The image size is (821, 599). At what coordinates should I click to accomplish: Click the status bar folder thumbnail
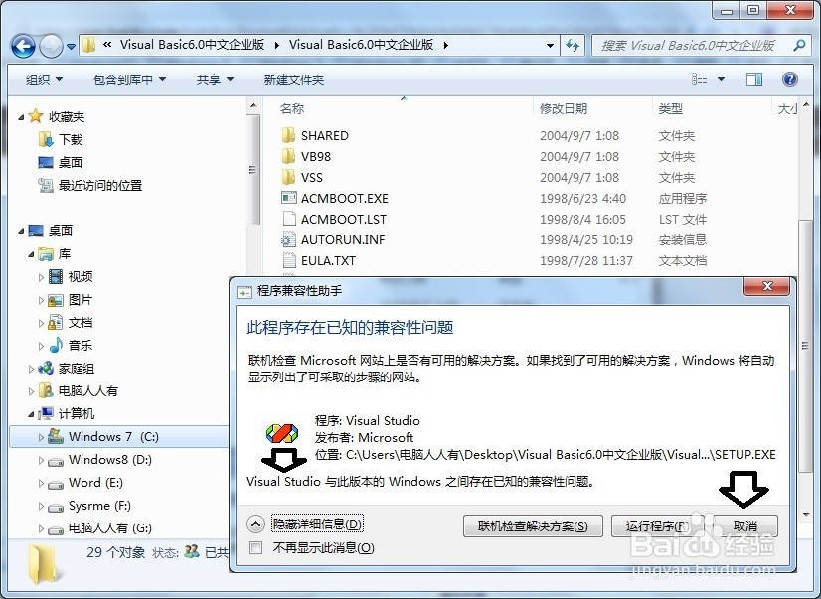click(x=44, y=564)
